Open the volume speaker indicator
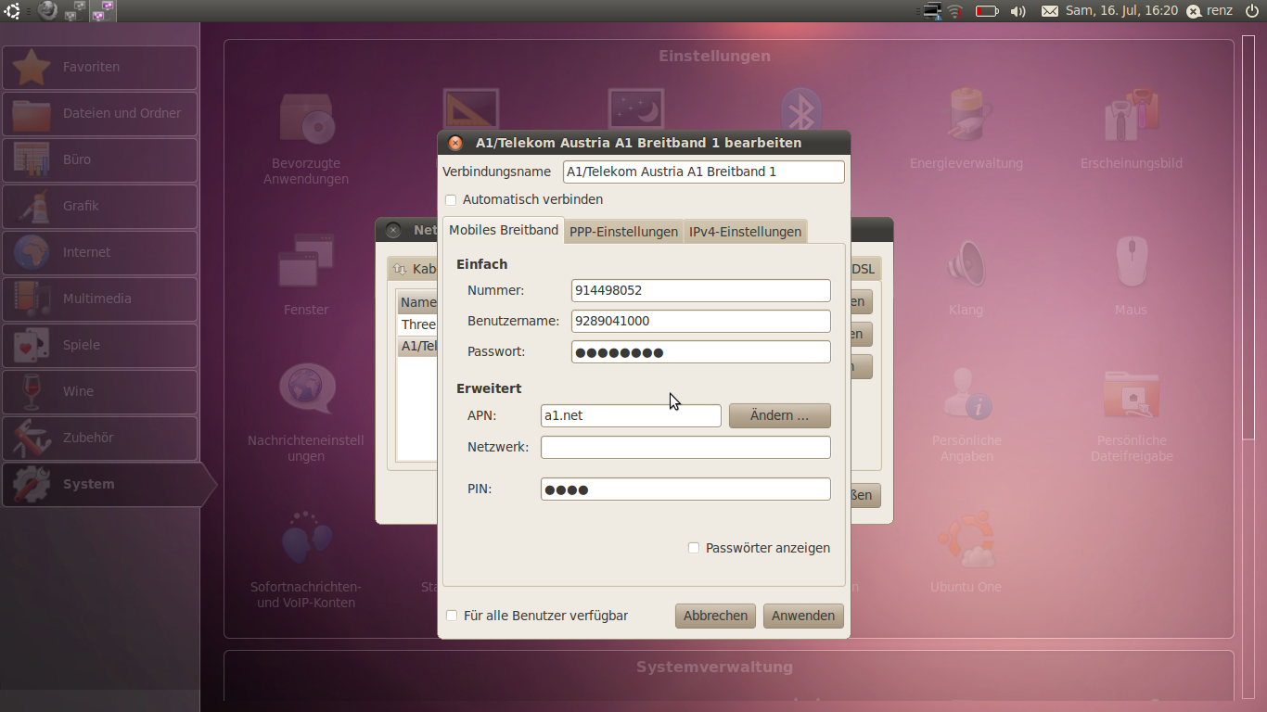Screen dimensions: 1267x712 click(x=1017, y=11)
